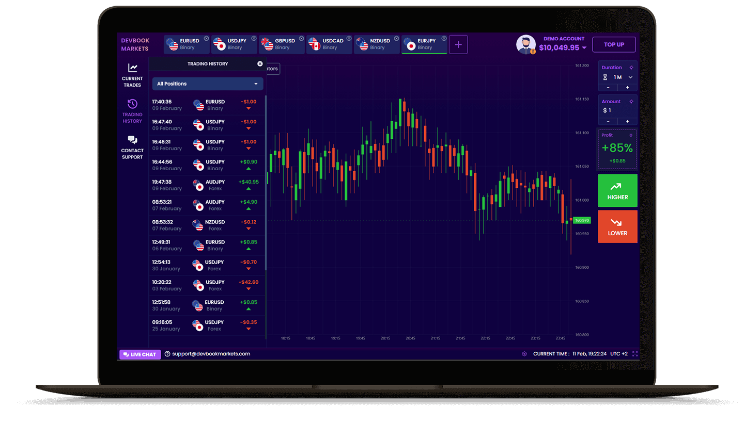Select the USDJPY -$0.35 trade row
744x424 pixels.
pos(207,325)
